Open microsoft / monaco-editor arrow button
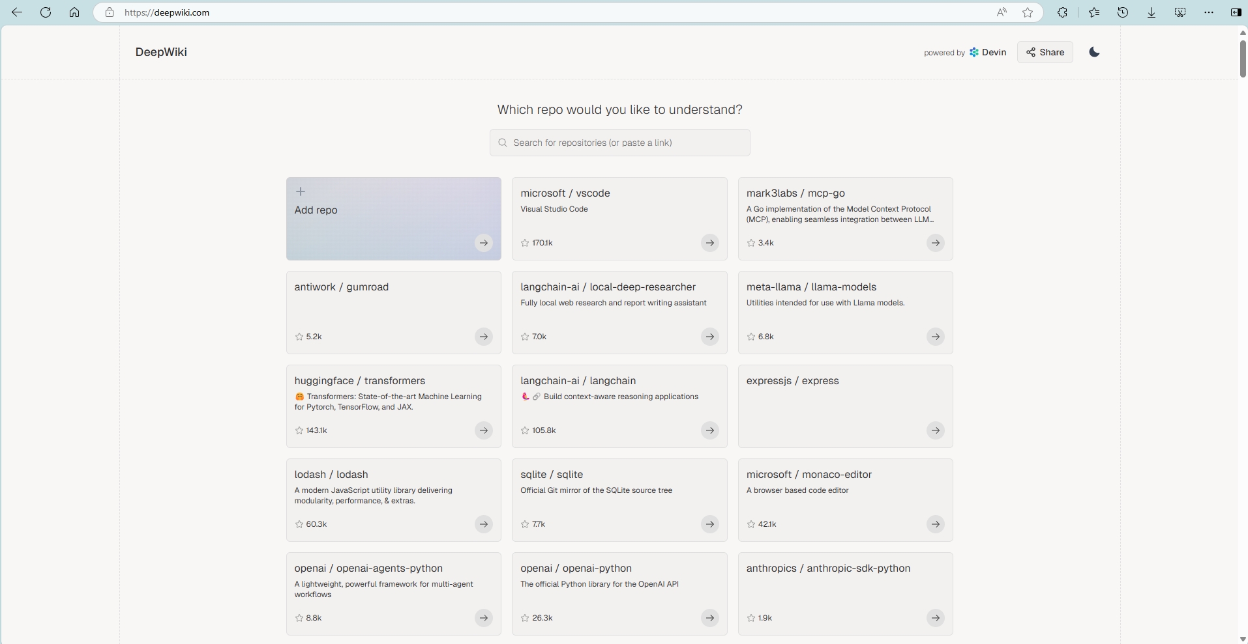 (x=936, y=524)
